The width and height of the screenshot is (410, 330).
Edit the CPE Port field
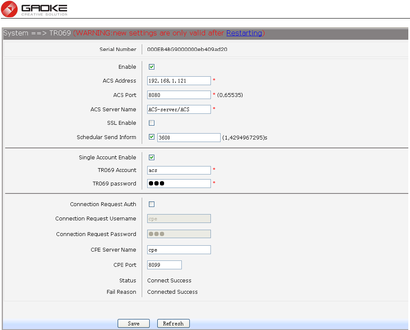click(165, 265)
